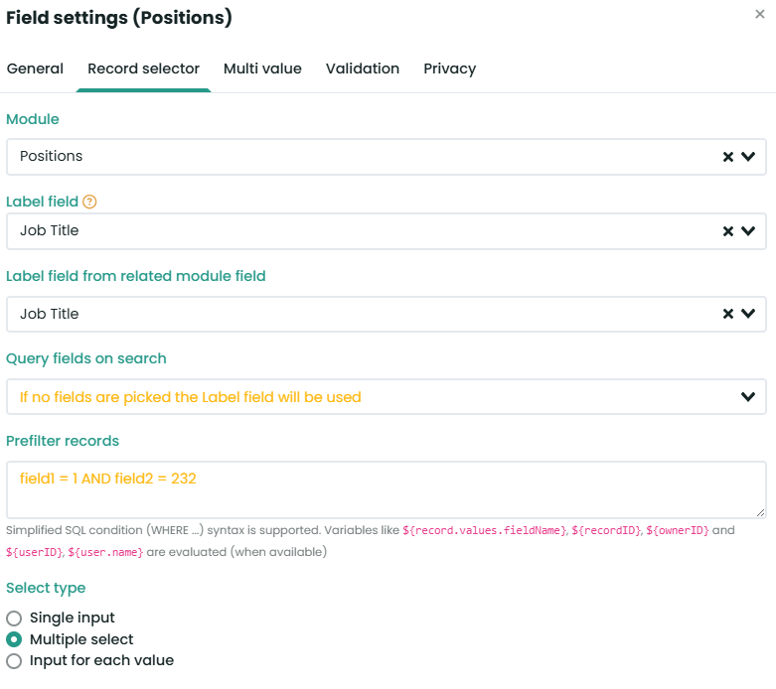The height and width of the screenshot is (689, 776).
Task: Grab the Prefilter textarea resize handle
Action: click(x=761, y=513)
